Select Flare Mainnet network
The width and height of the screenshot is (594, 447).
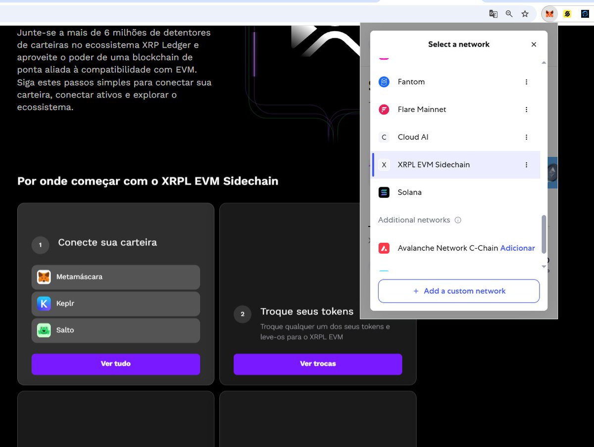click(455, 110)
